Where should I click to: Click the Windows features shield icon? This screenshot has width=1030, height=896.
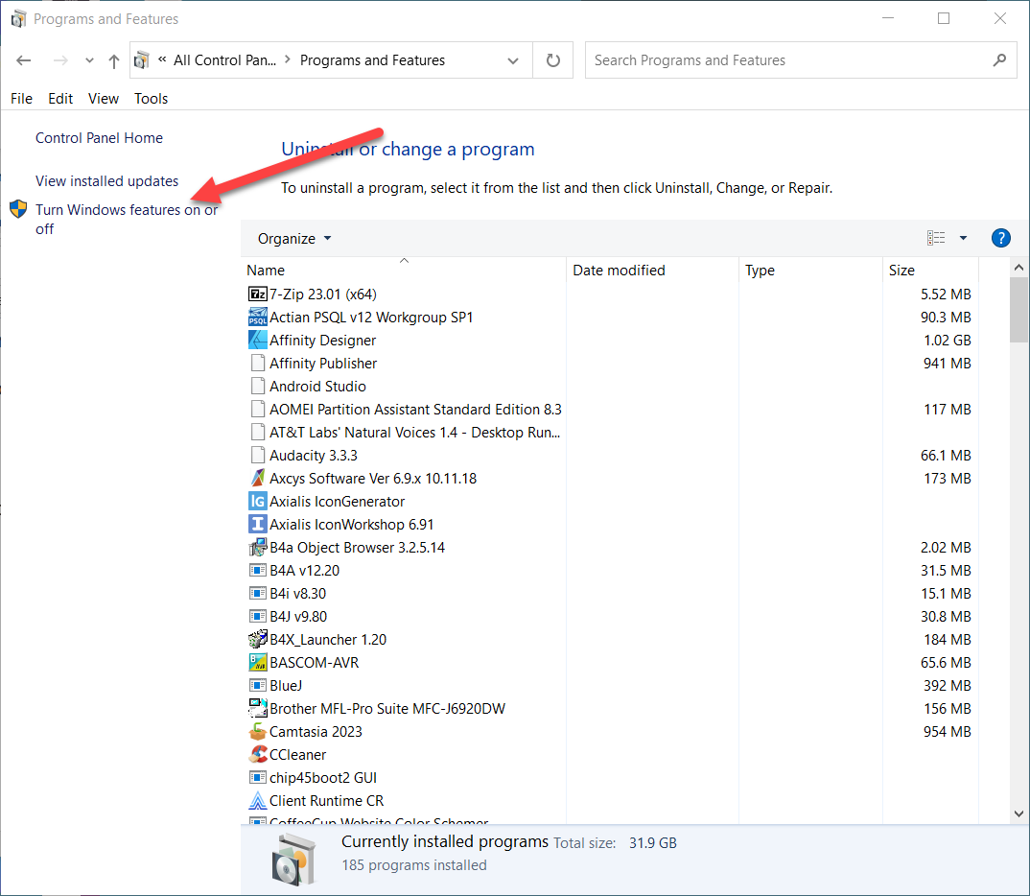18,209
